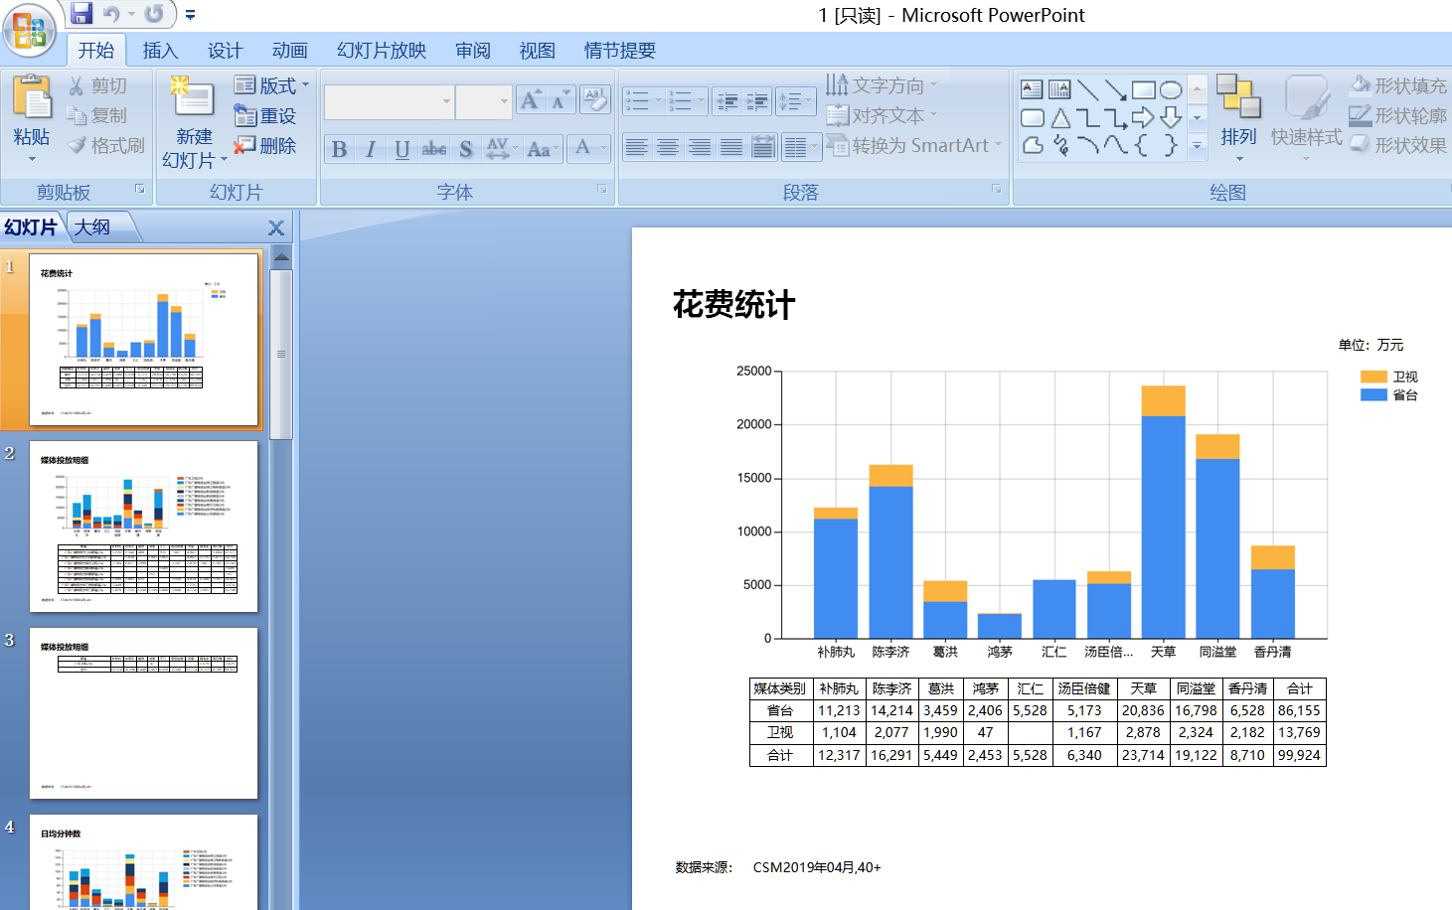Switch to the 插入 (Insert) tab
The width and height of the screenshot is (1452, 910).
pos(159,51)
